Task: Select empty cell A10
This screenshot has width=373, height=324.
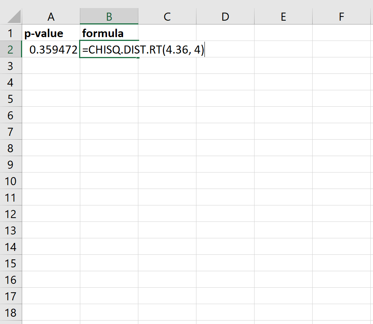Action: click(51, 181)
